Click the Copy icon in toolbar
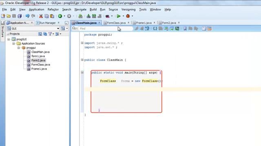 tap(46, 16)
